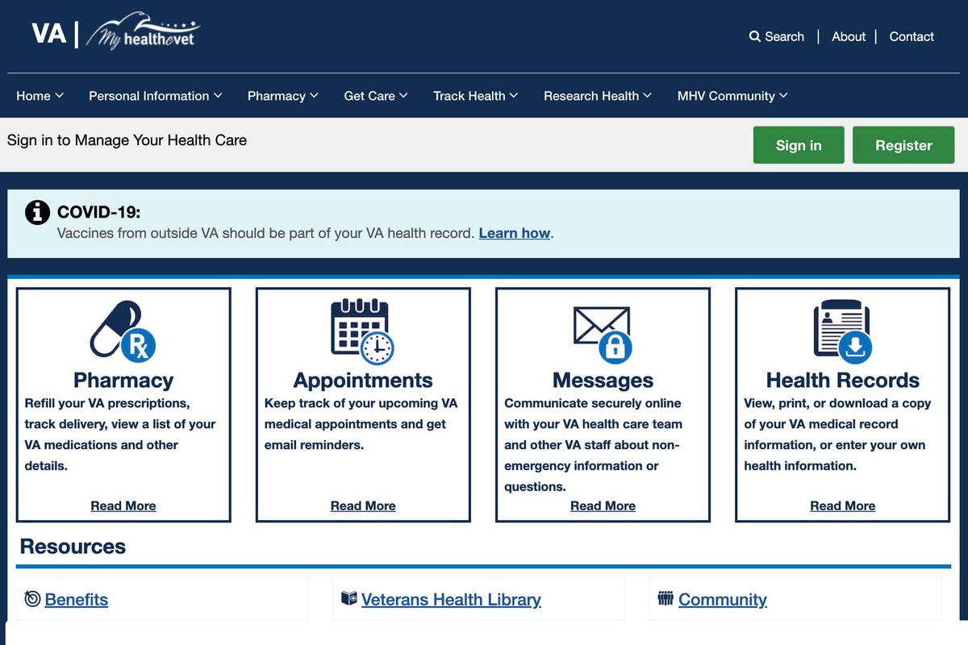
Task: Click the Messages card heading
Action: tap(603, 381)
